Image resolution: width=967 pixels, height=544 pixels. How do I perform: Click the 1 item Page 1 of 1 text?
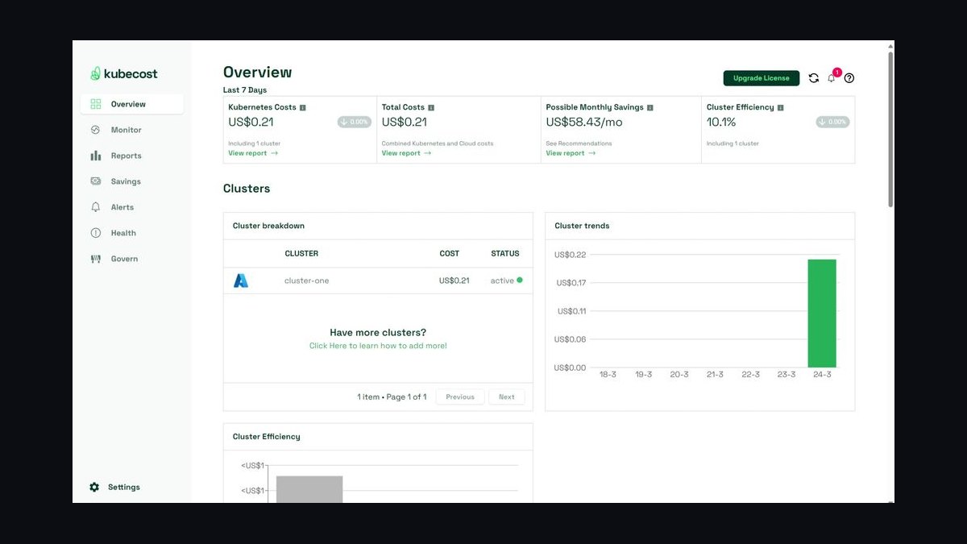[392, 397]
